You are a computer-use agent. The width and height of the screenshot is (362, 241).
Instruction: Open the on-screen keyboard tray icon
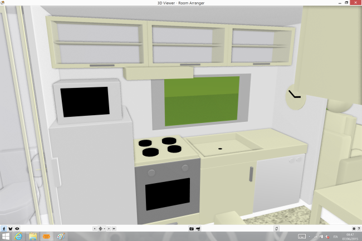303,237
